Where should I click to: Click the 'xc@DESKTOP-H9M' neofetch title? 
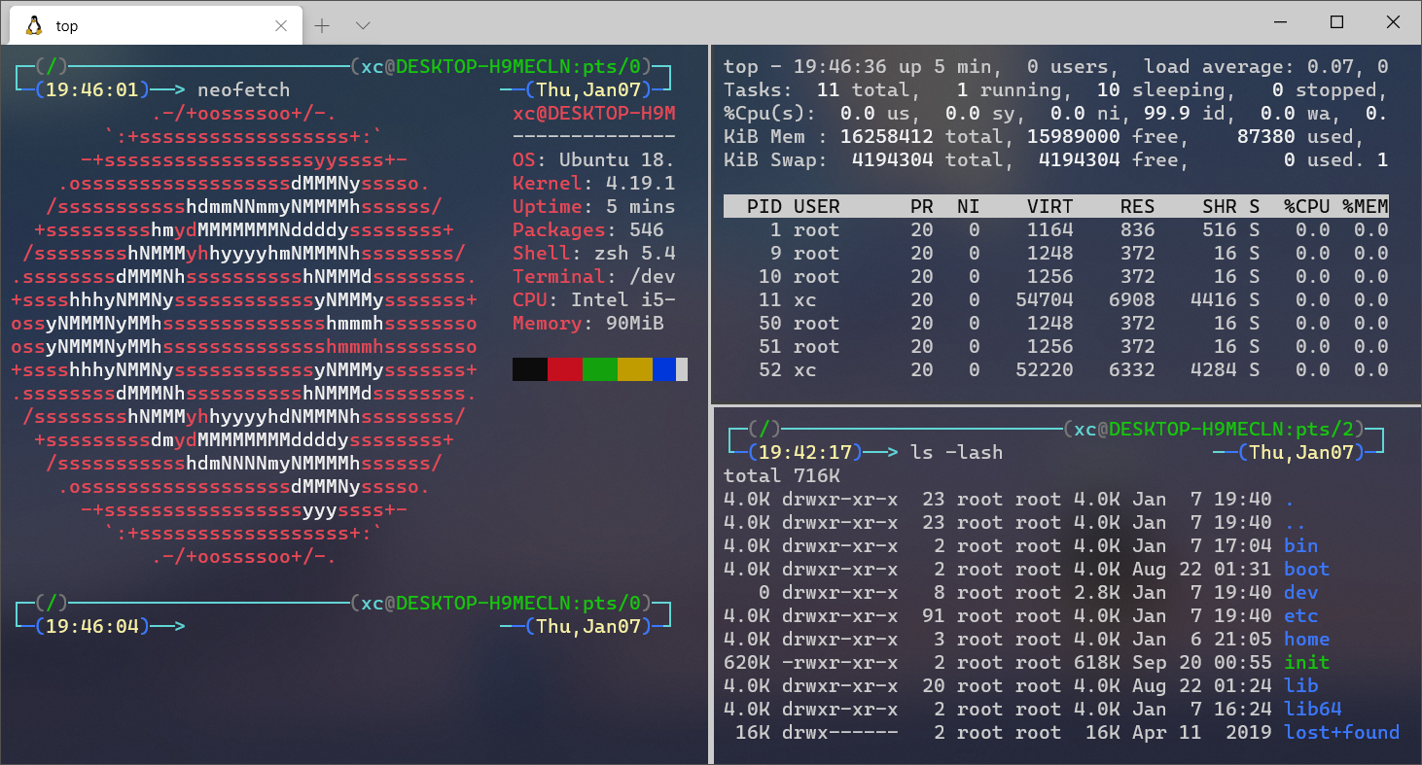[x=594, y=114]
